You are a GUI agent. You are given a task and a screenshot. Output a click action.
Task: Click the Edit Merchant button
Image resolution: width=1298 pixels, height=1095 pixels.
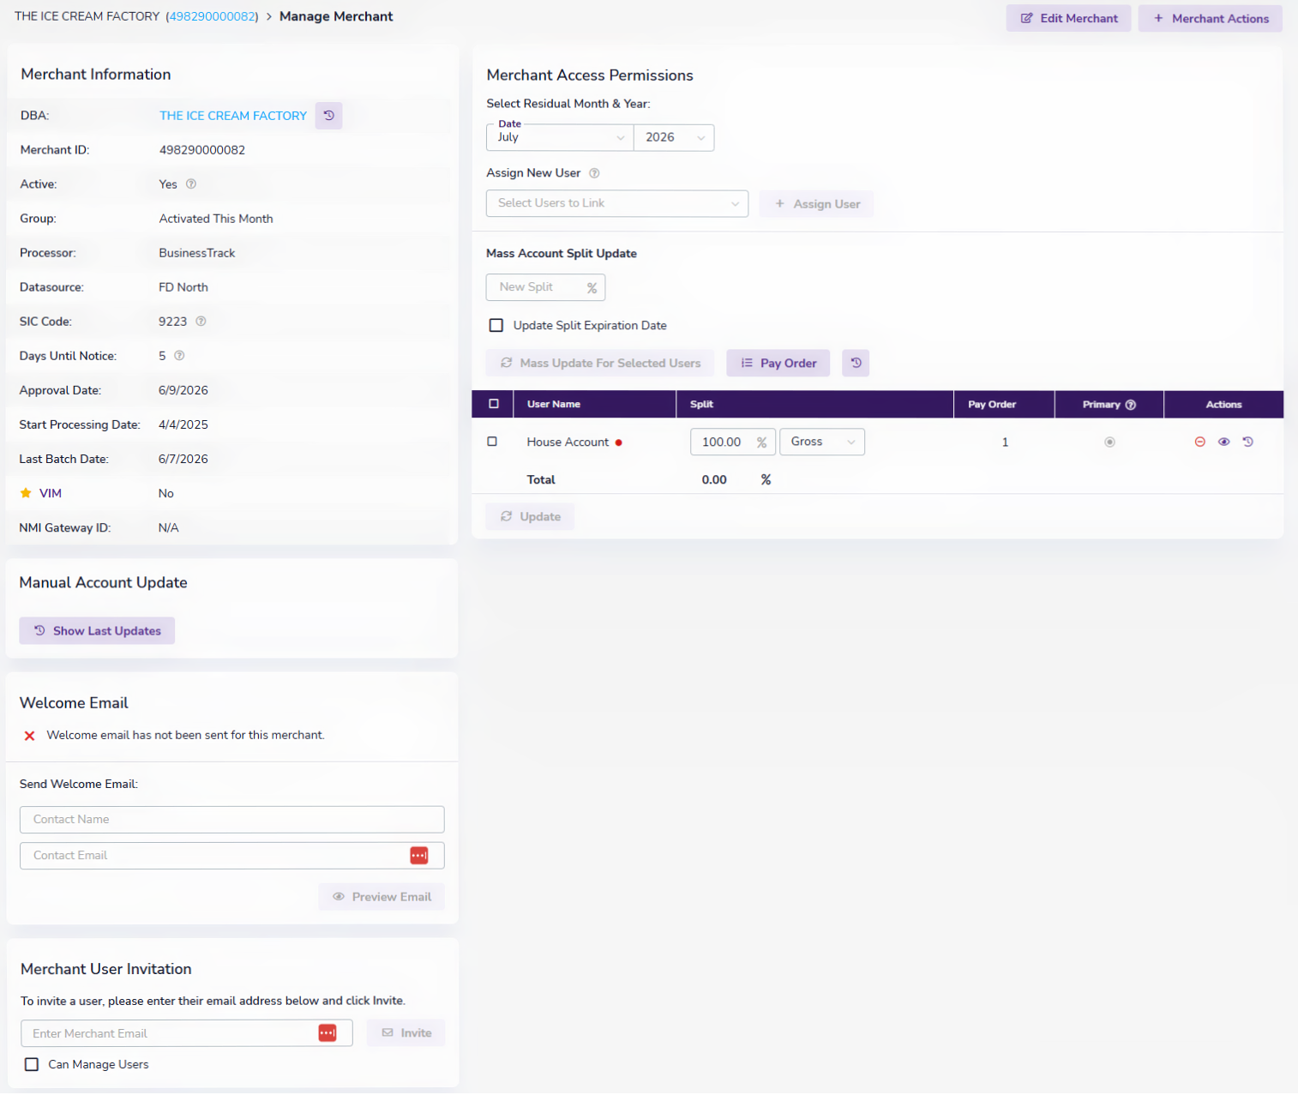click(x=1069, y=18)
